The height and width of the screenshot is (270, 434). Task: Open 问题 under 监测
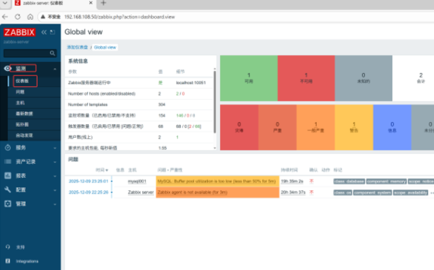click(20, 92)
